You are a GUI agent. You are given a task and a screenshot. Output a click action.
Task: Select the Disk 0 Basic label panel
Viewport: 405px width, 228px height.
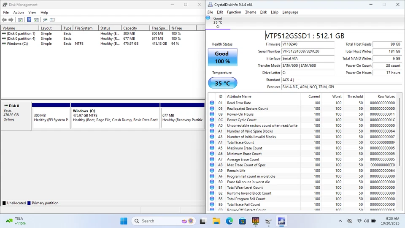click(x=16, y=116)
